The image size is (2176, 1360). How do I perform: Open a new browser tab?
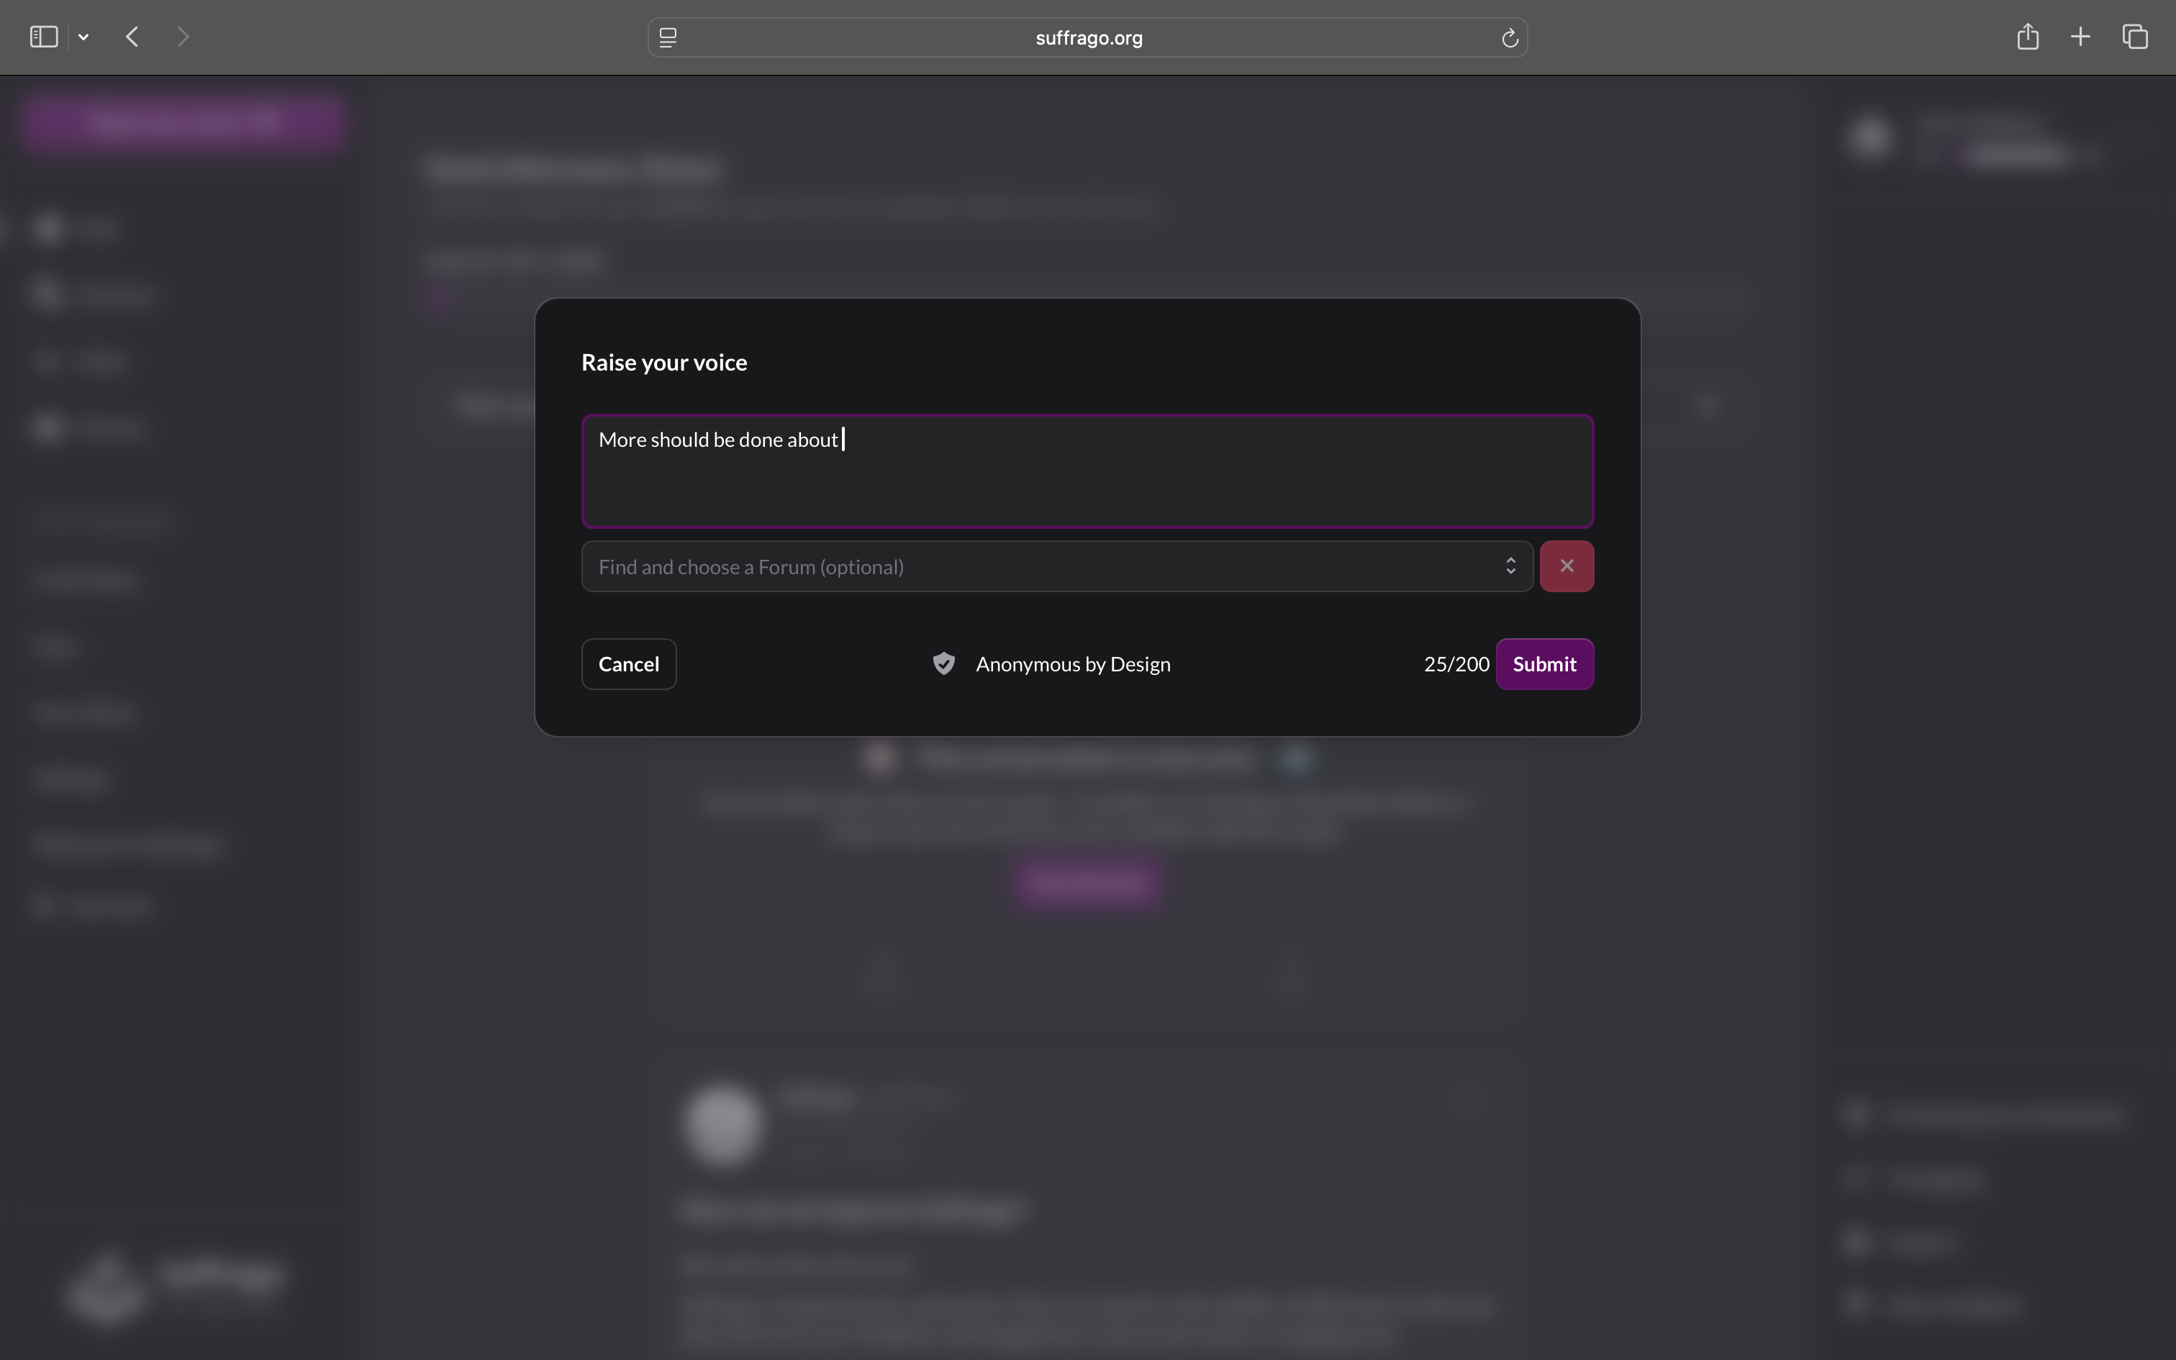2081,37
